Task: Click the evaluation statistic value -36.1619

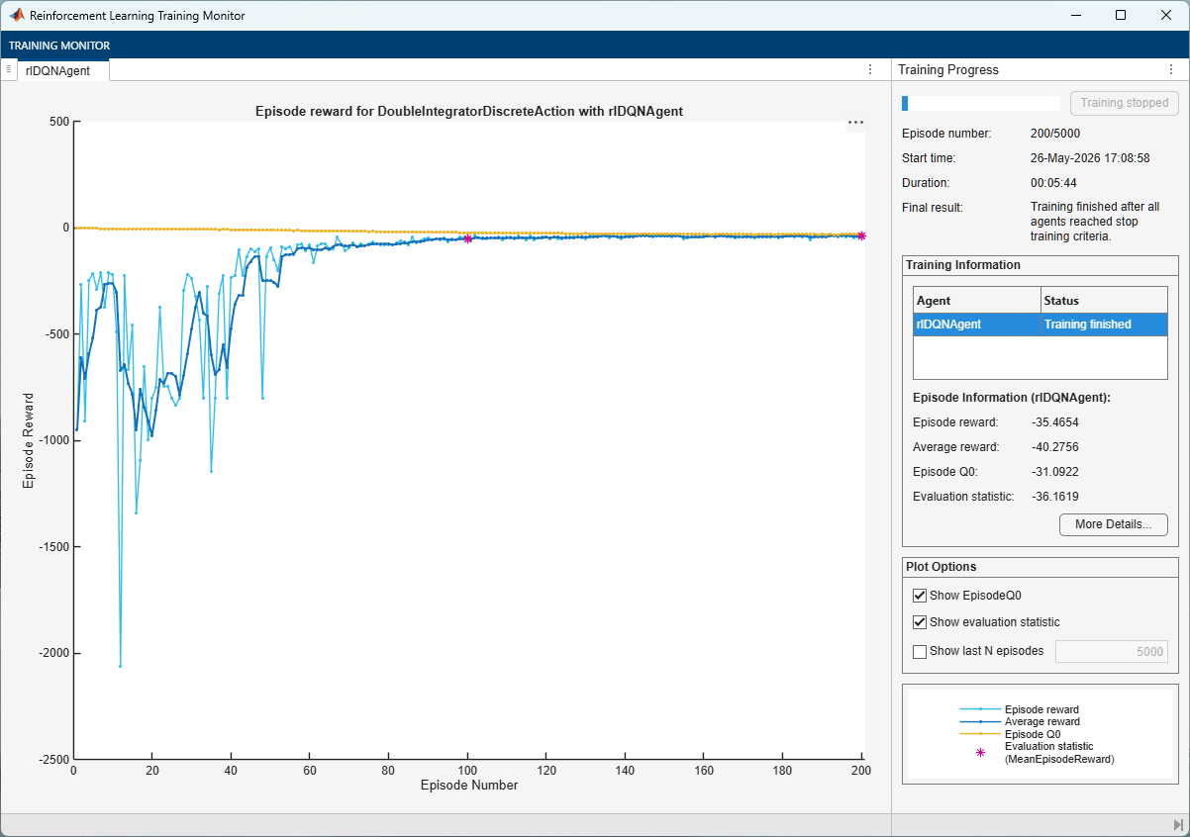Action: pos(1054,497)
